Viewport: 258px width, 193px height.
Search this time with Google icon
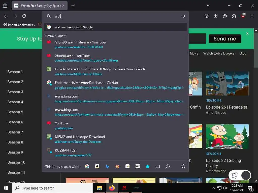[87, 166]
